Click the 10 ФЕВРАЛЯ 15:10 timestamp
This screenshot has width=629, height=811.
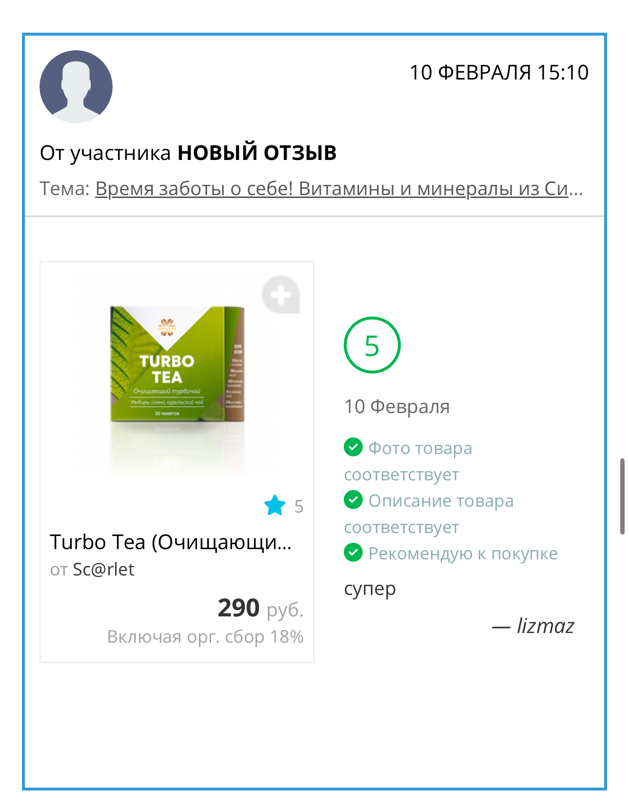pos(499,72)
